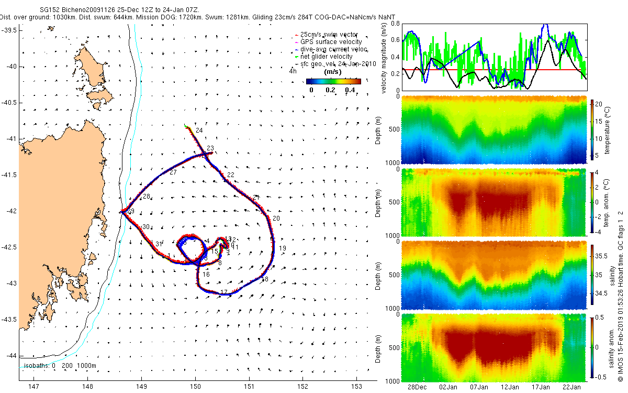Click the 'GPS surface velocity' legend entry
The height and width of the screenshot is (393, 628).
[328, 42]
